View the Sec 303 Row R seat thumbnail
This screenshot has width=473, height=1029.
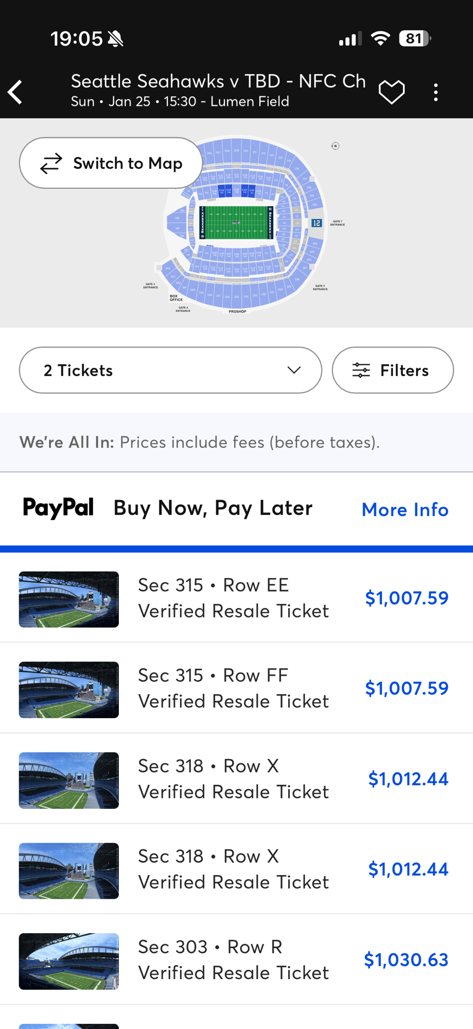click(x=69, y=961)
